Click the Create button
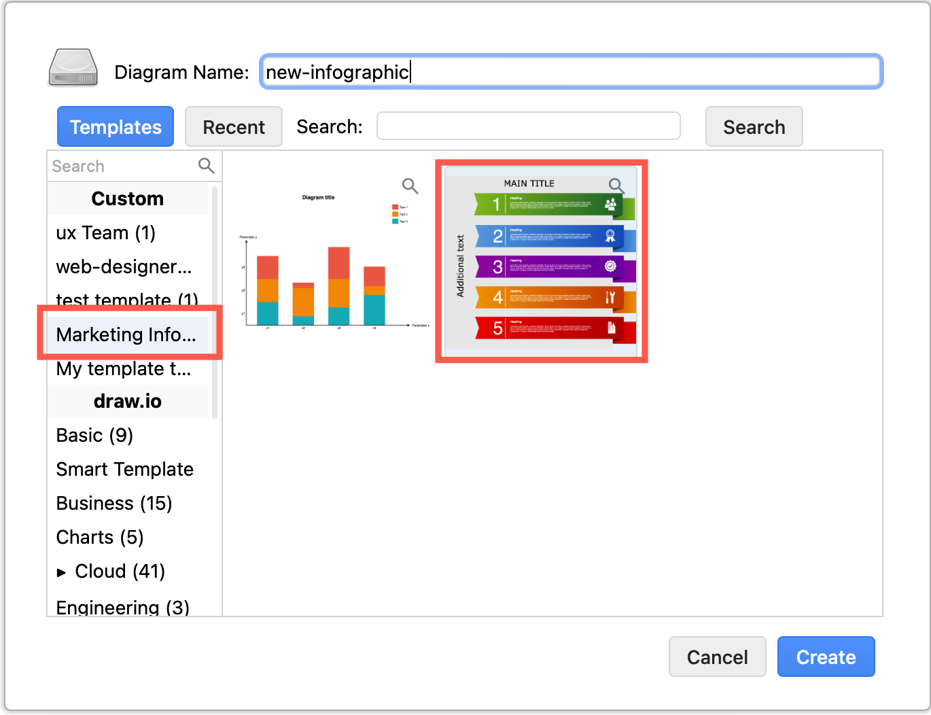The width and height of the screenshot is (931, 715). tap(826, 657)
